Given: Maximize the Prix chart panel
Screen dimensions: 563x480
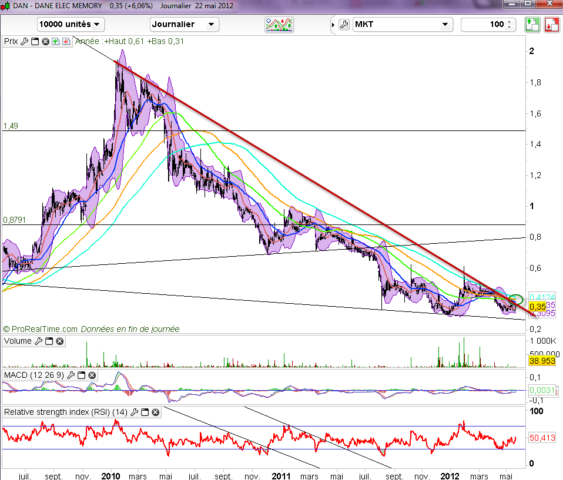Looking at the screenshot, I should [35, 42].
